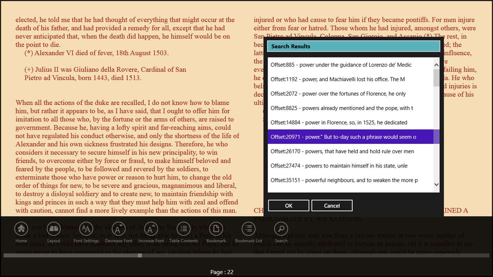This screenshot has width=493, height=277.
Task: Click the Decrease Font icon
Action: pos(119,229)
